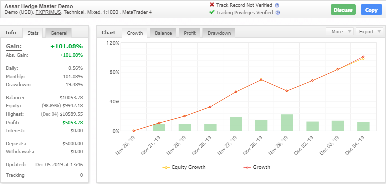Click the +101.08% gain value
This screenshot has height=184, width=386.
click(x=67, y=47)
